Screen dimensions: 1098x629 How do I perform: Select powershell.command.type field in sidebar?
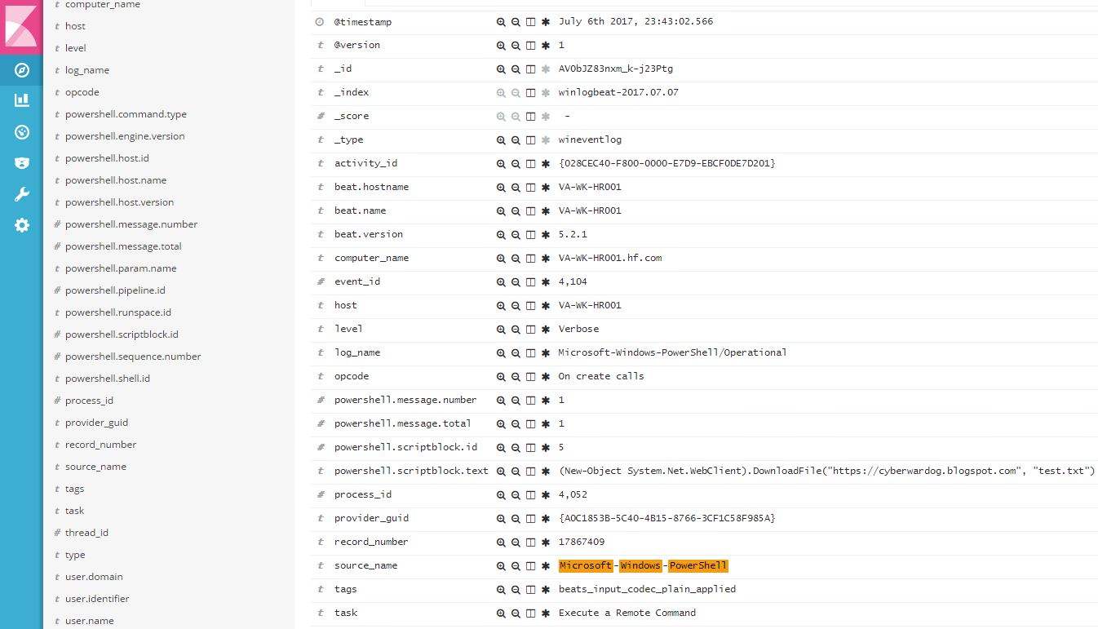126,114
